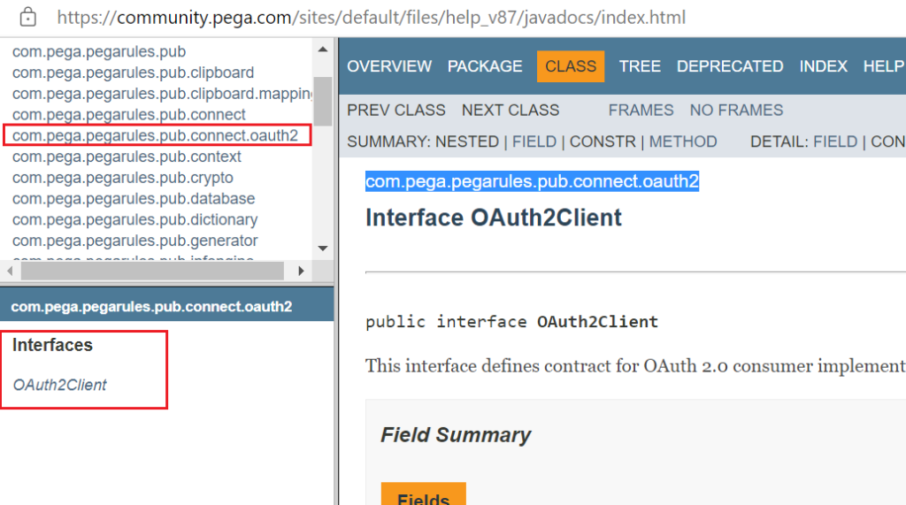Open com.pega.pegarules.pub.connect package link

pyautogui.click(x=129, y=114)
